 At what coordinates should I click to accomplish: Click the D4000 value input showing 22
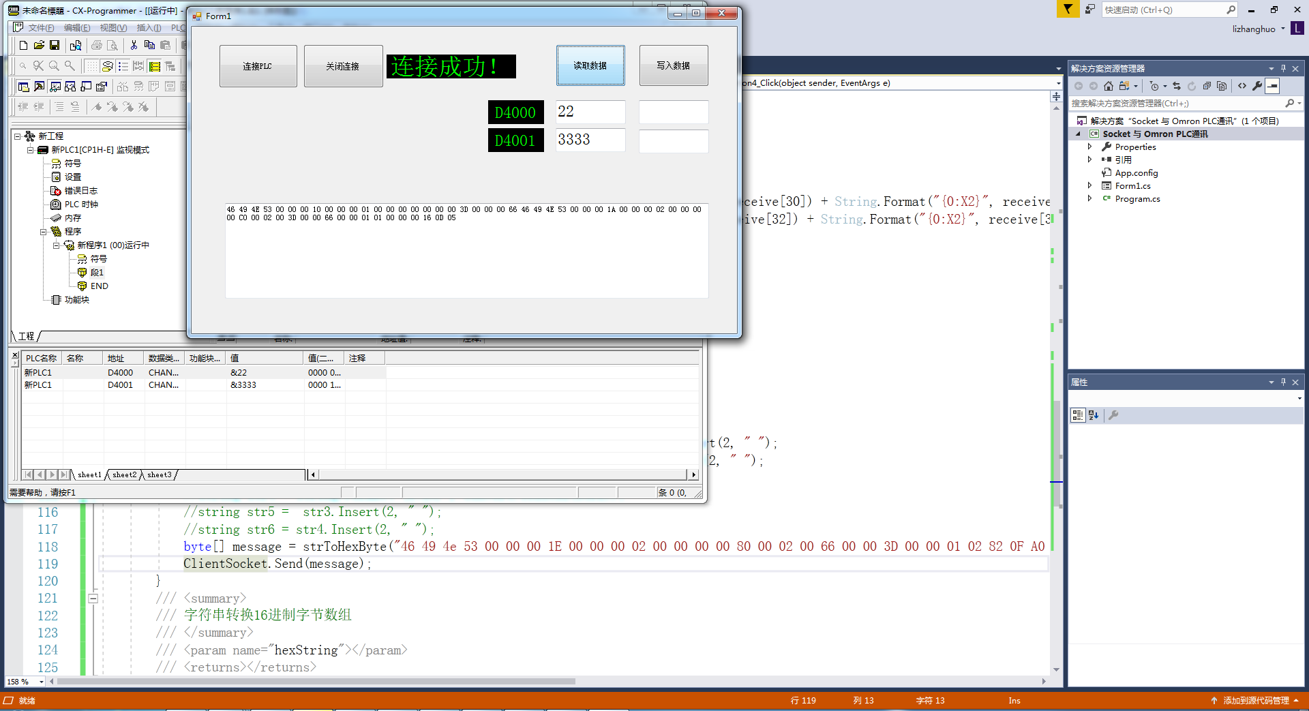coord(590,111)
